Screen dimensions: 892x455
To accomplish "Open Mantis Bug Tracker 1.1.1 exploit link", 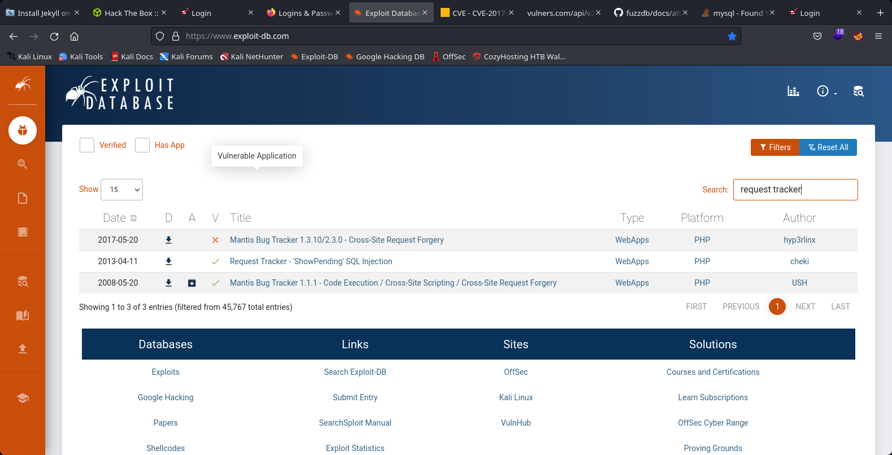I will pyautogui.click(x=393, y=283).
